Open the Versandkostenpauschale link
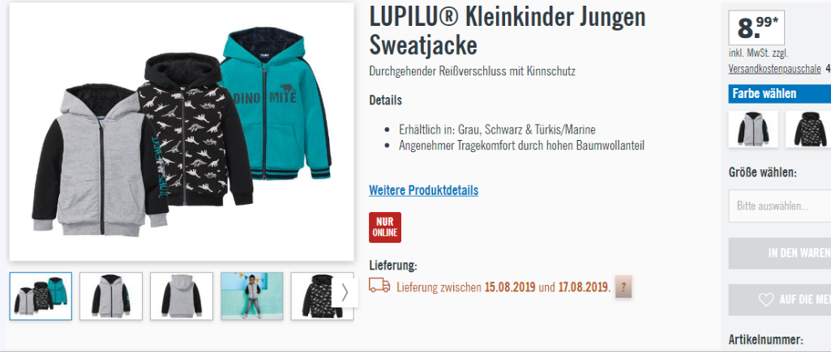Viewport: 831px width, 352px height. (x=775, y=69)
